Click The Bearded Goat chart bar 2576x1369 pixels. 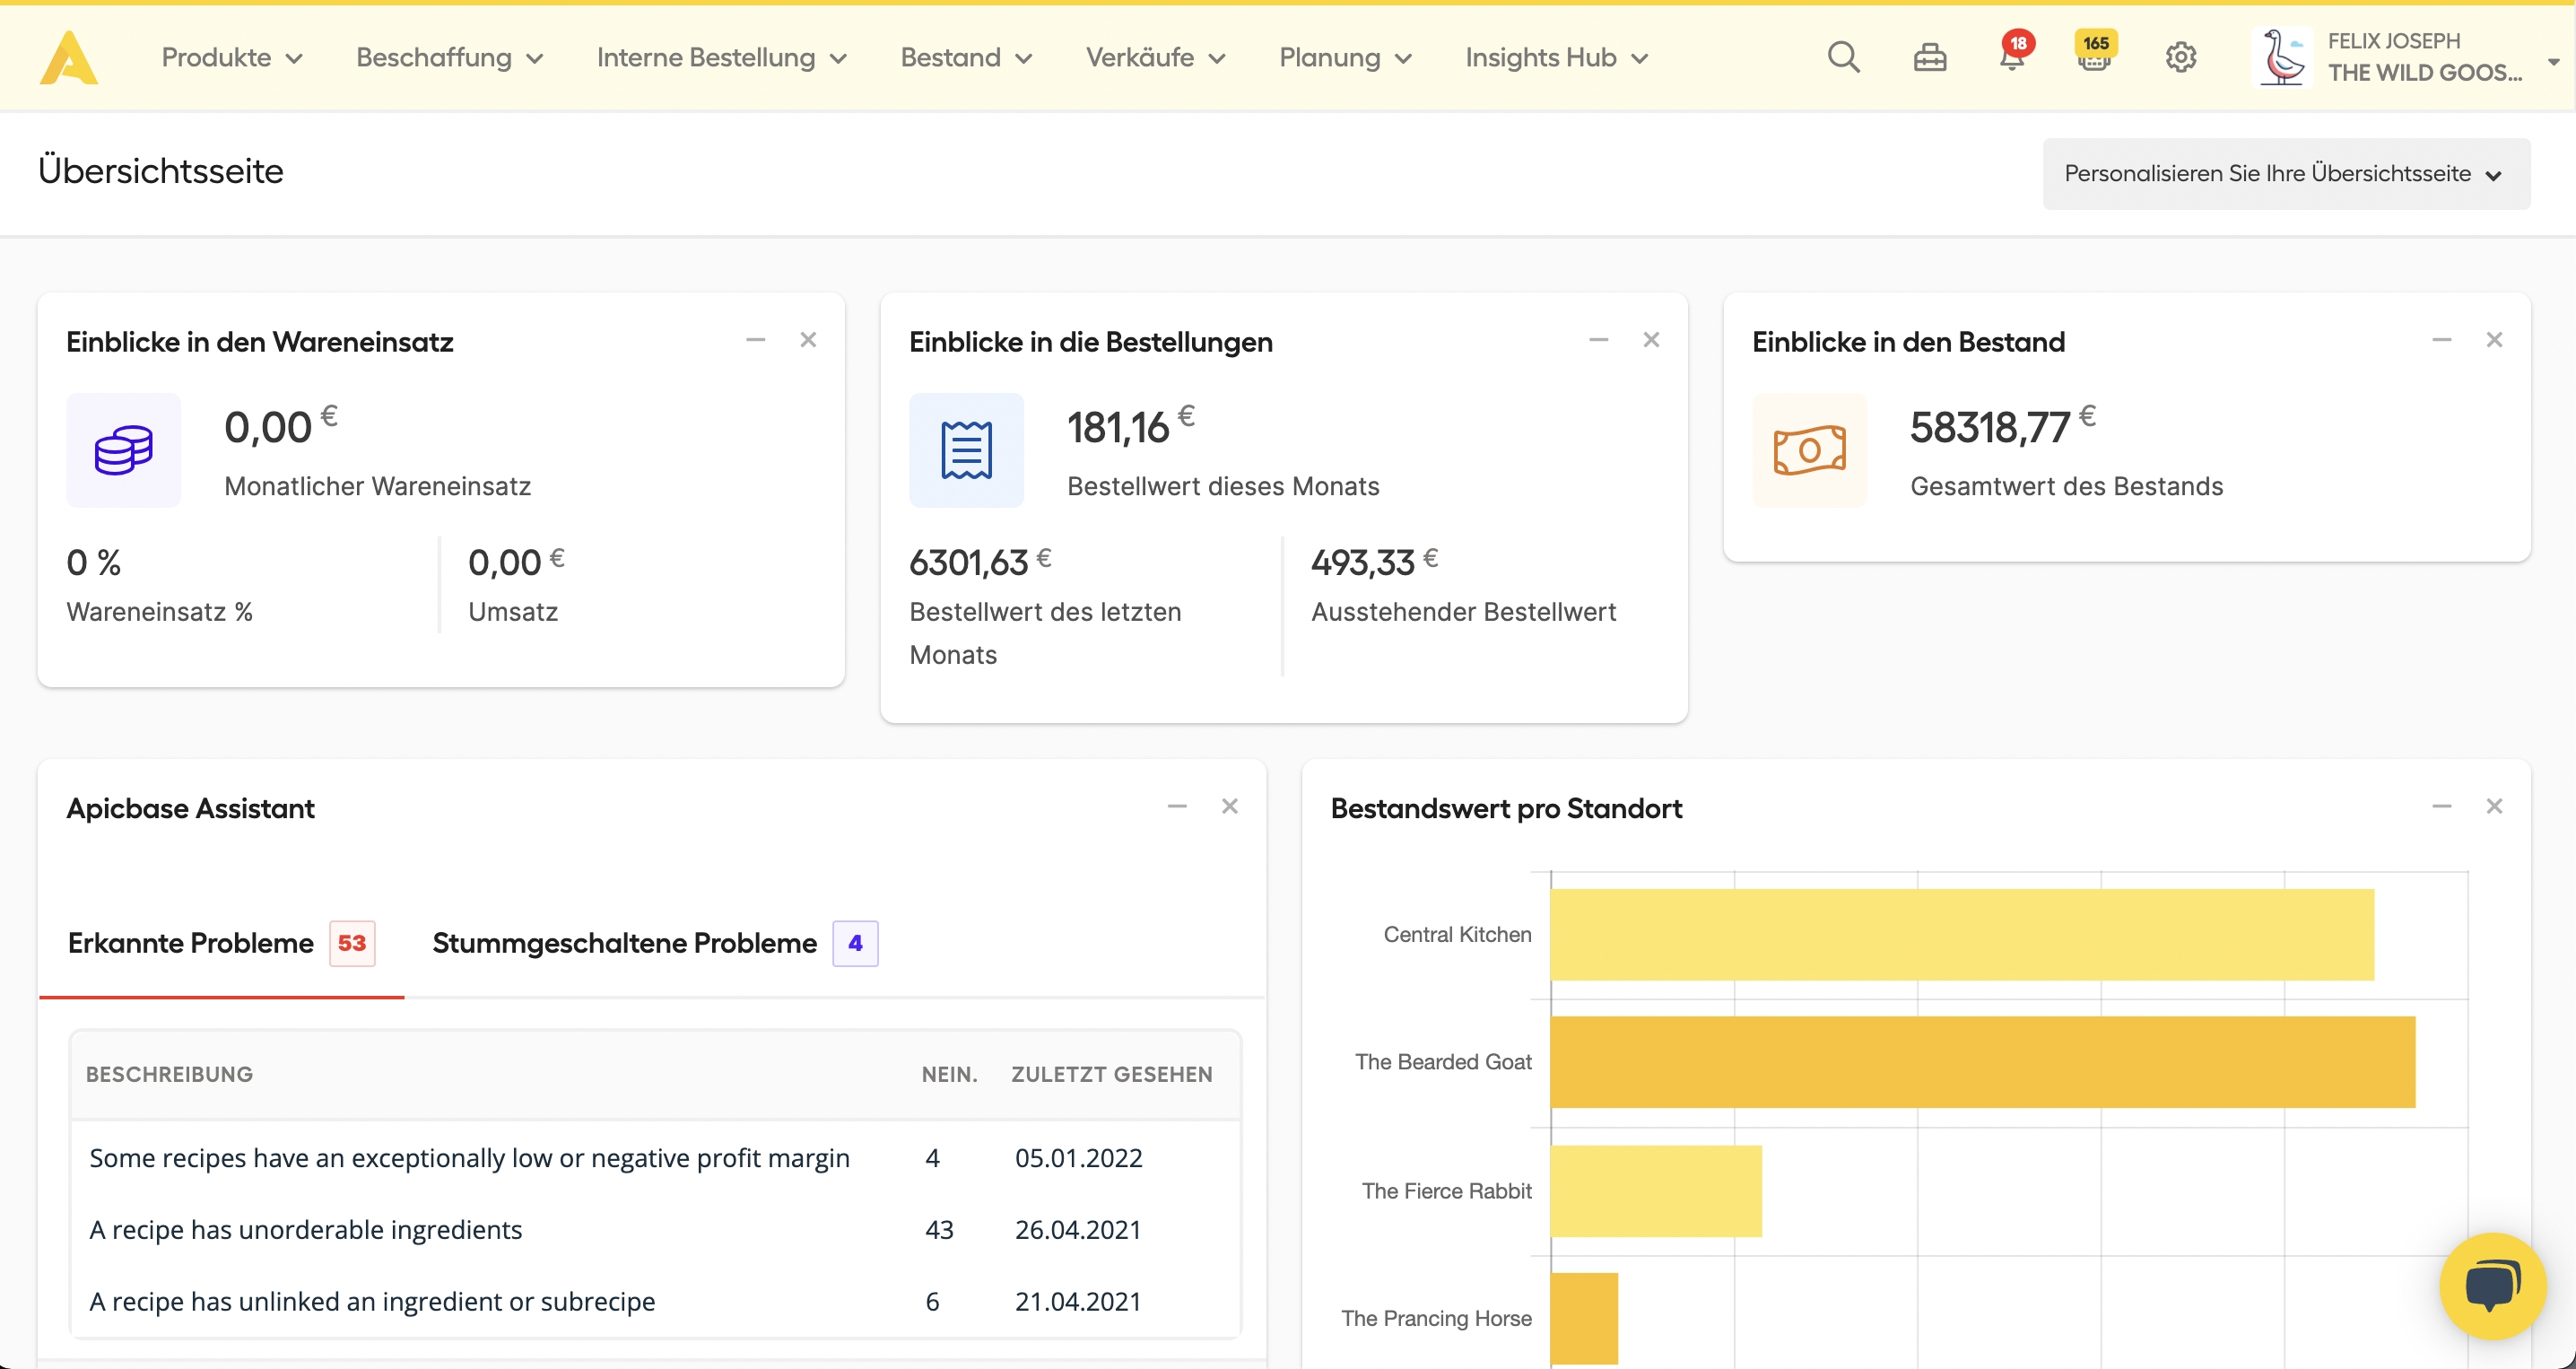1982,1062
